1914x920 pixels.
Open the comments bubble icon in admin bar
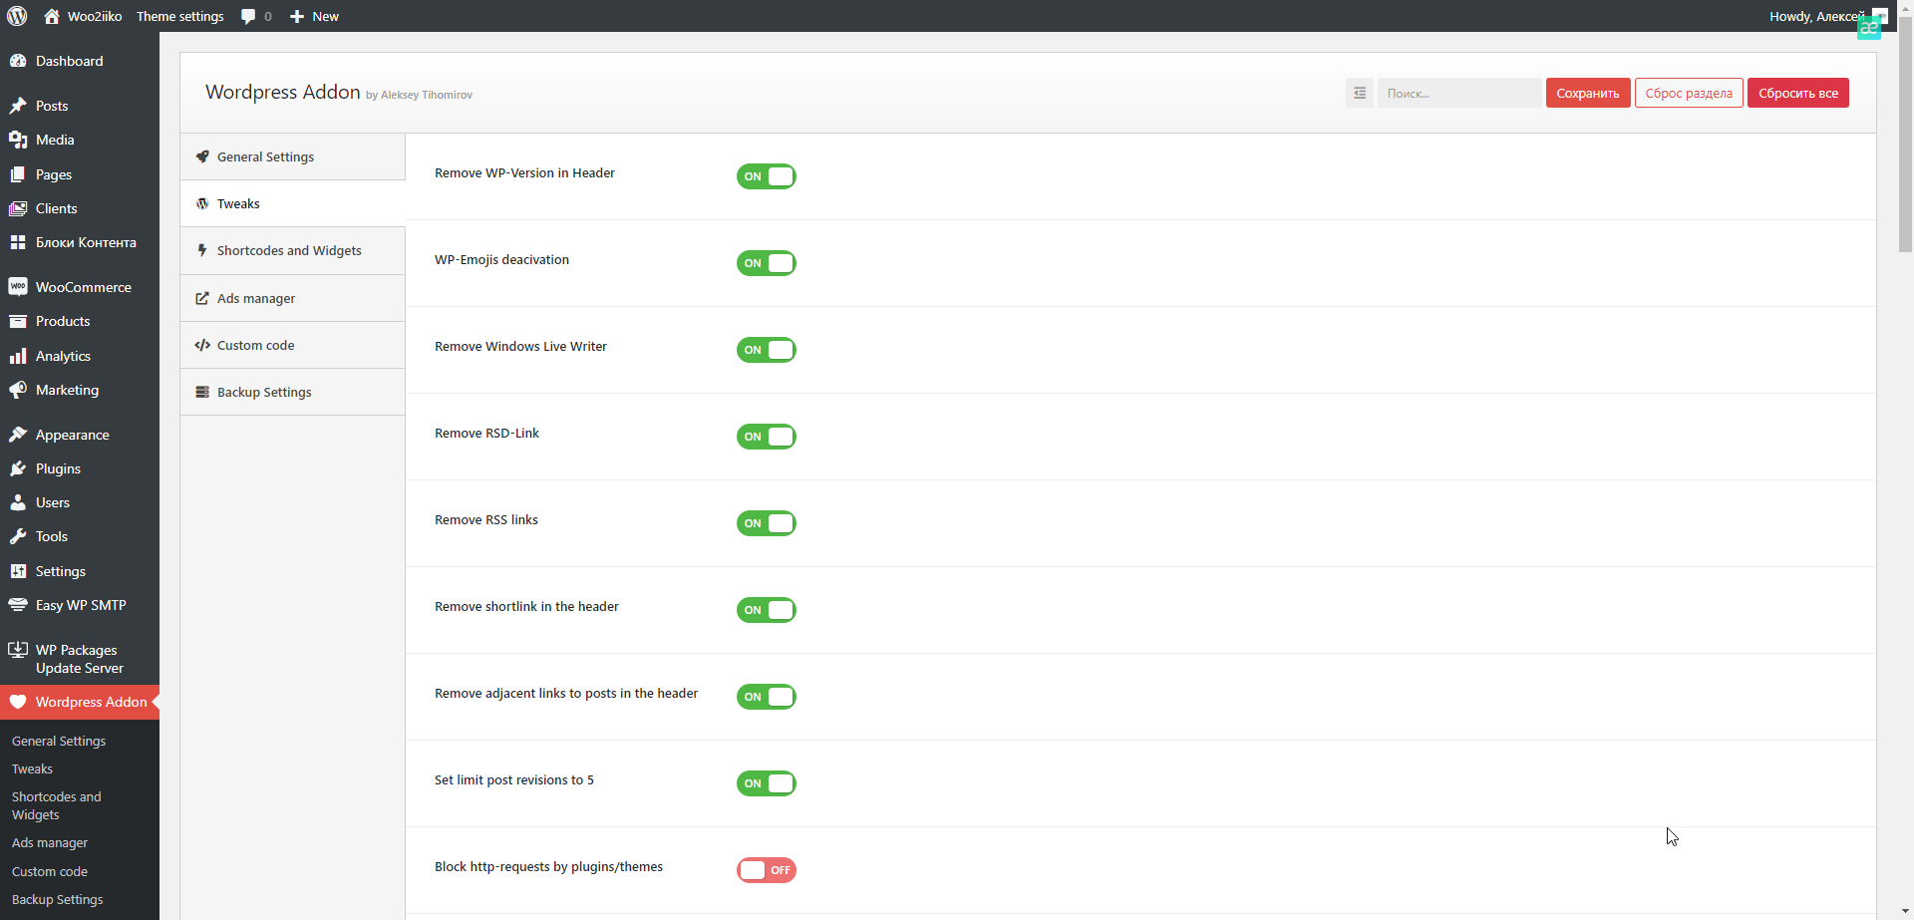(x=248, y=16)
